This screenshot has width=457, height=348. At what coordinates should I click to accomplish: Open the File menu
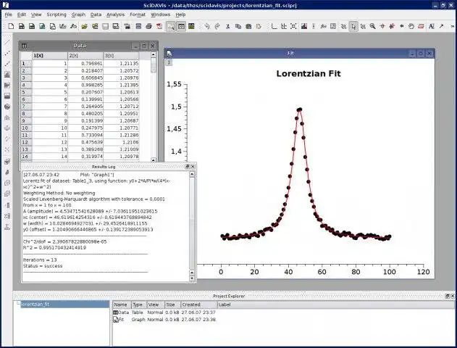pos(9,14)
